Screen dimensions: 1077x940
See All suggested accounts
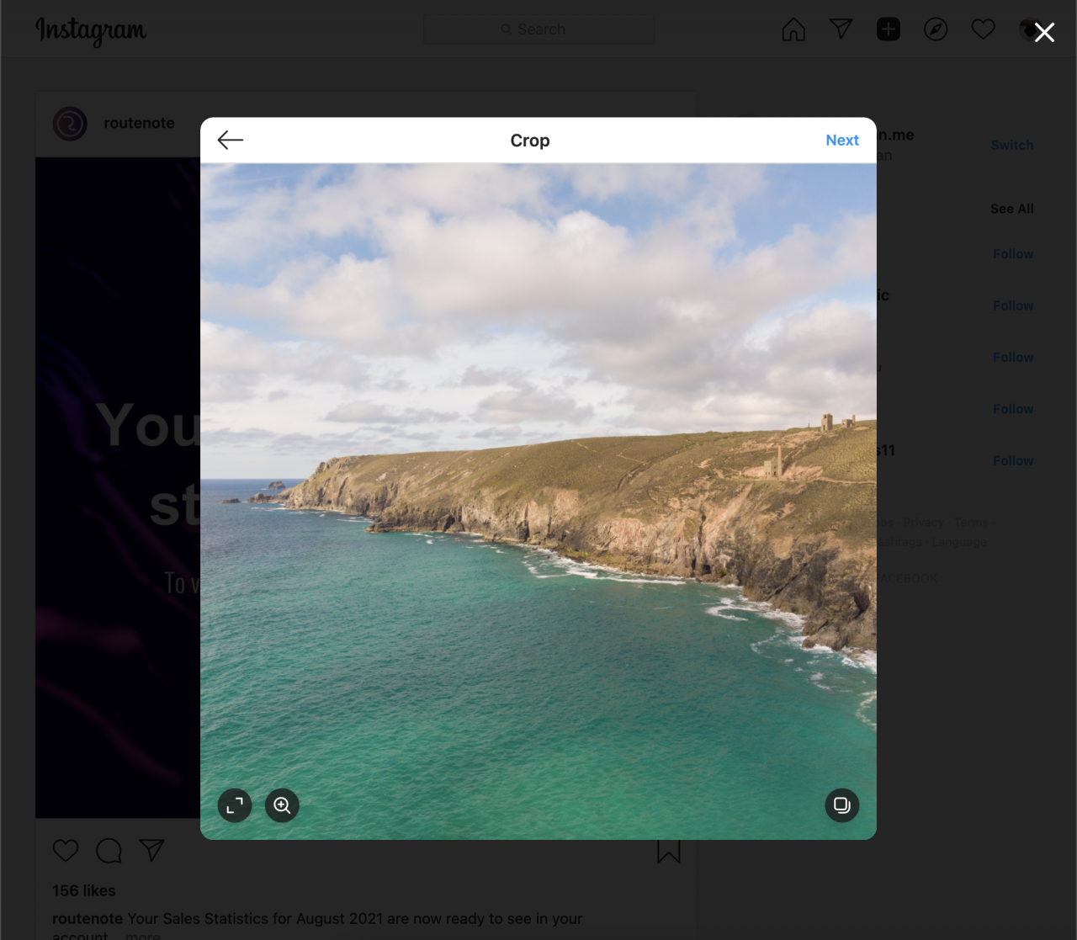1011,208
